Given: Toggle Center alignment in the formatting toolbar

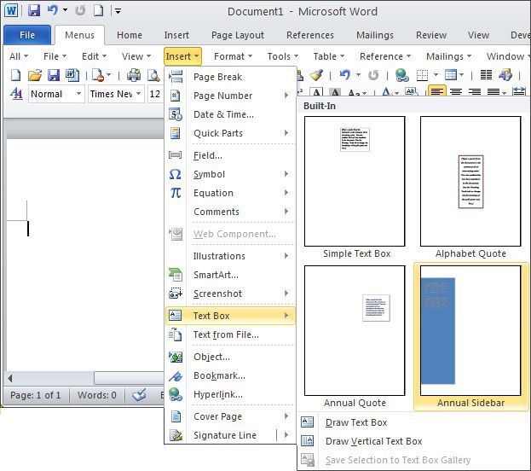Looking at the screenshot, I should pyautogui.click(x=456, y=91).
